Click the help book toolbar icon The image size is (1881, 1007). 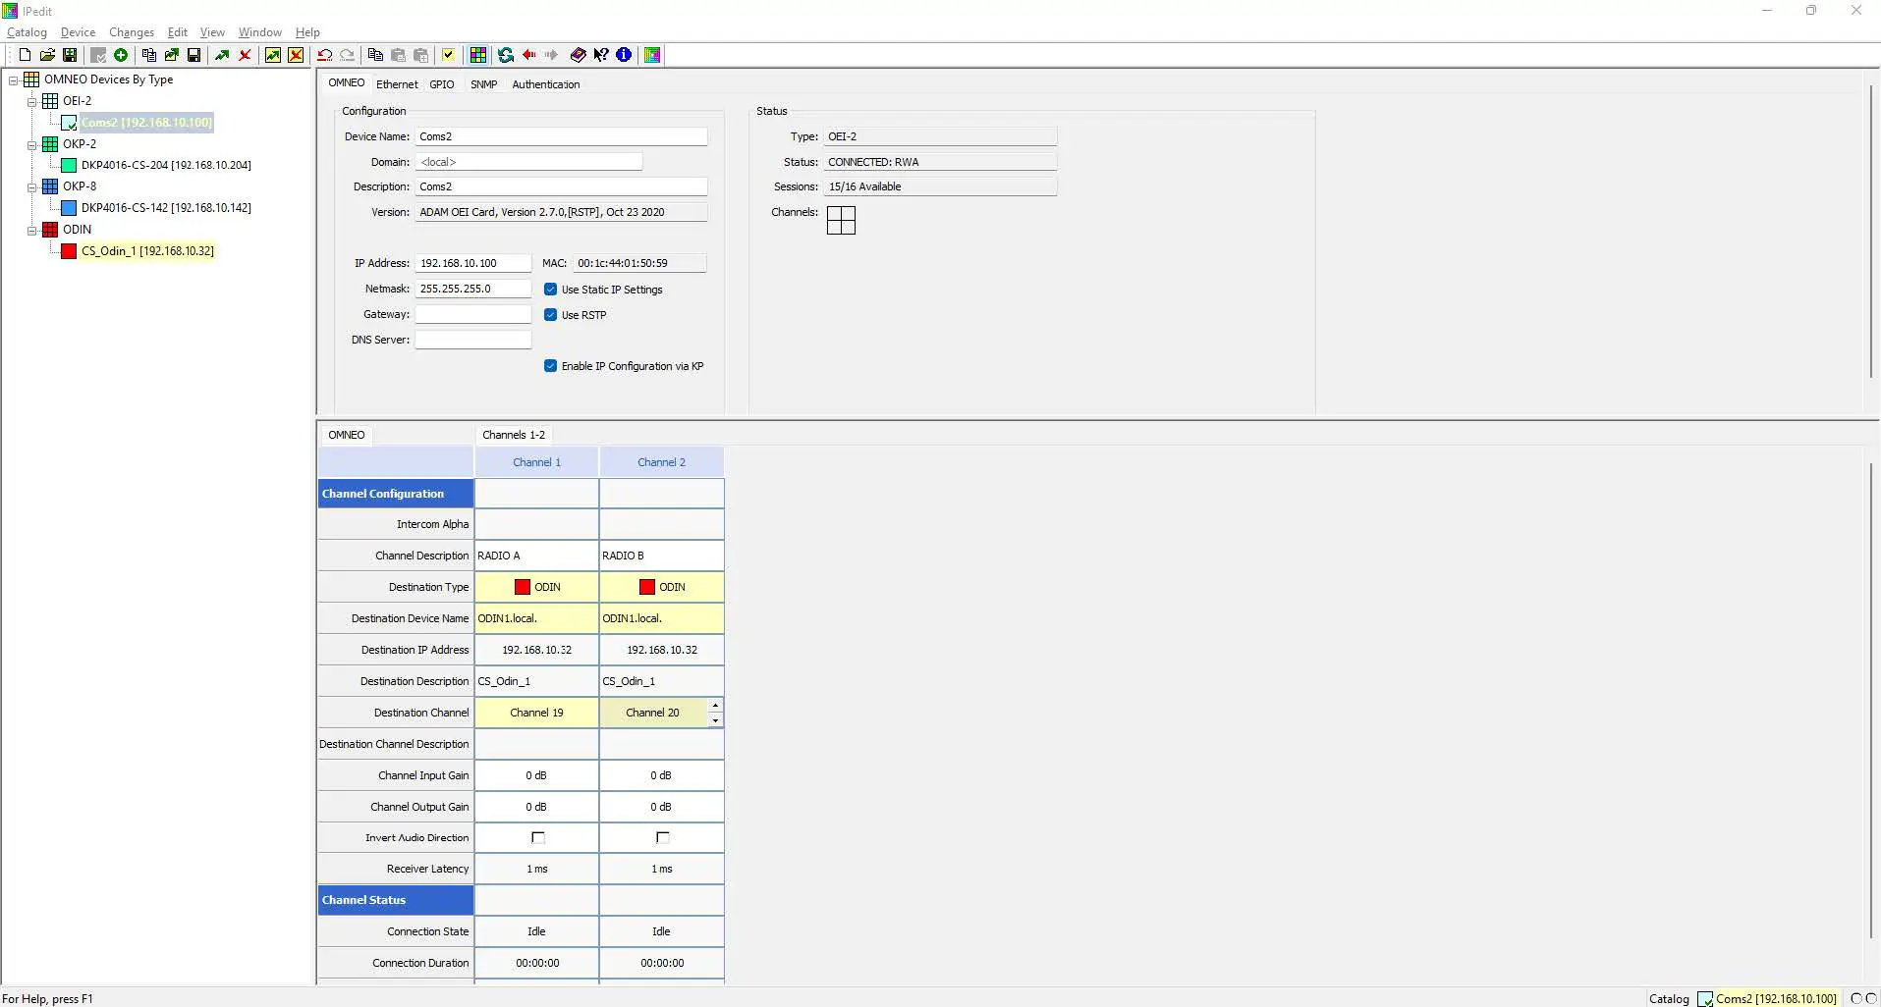[578, 55]
